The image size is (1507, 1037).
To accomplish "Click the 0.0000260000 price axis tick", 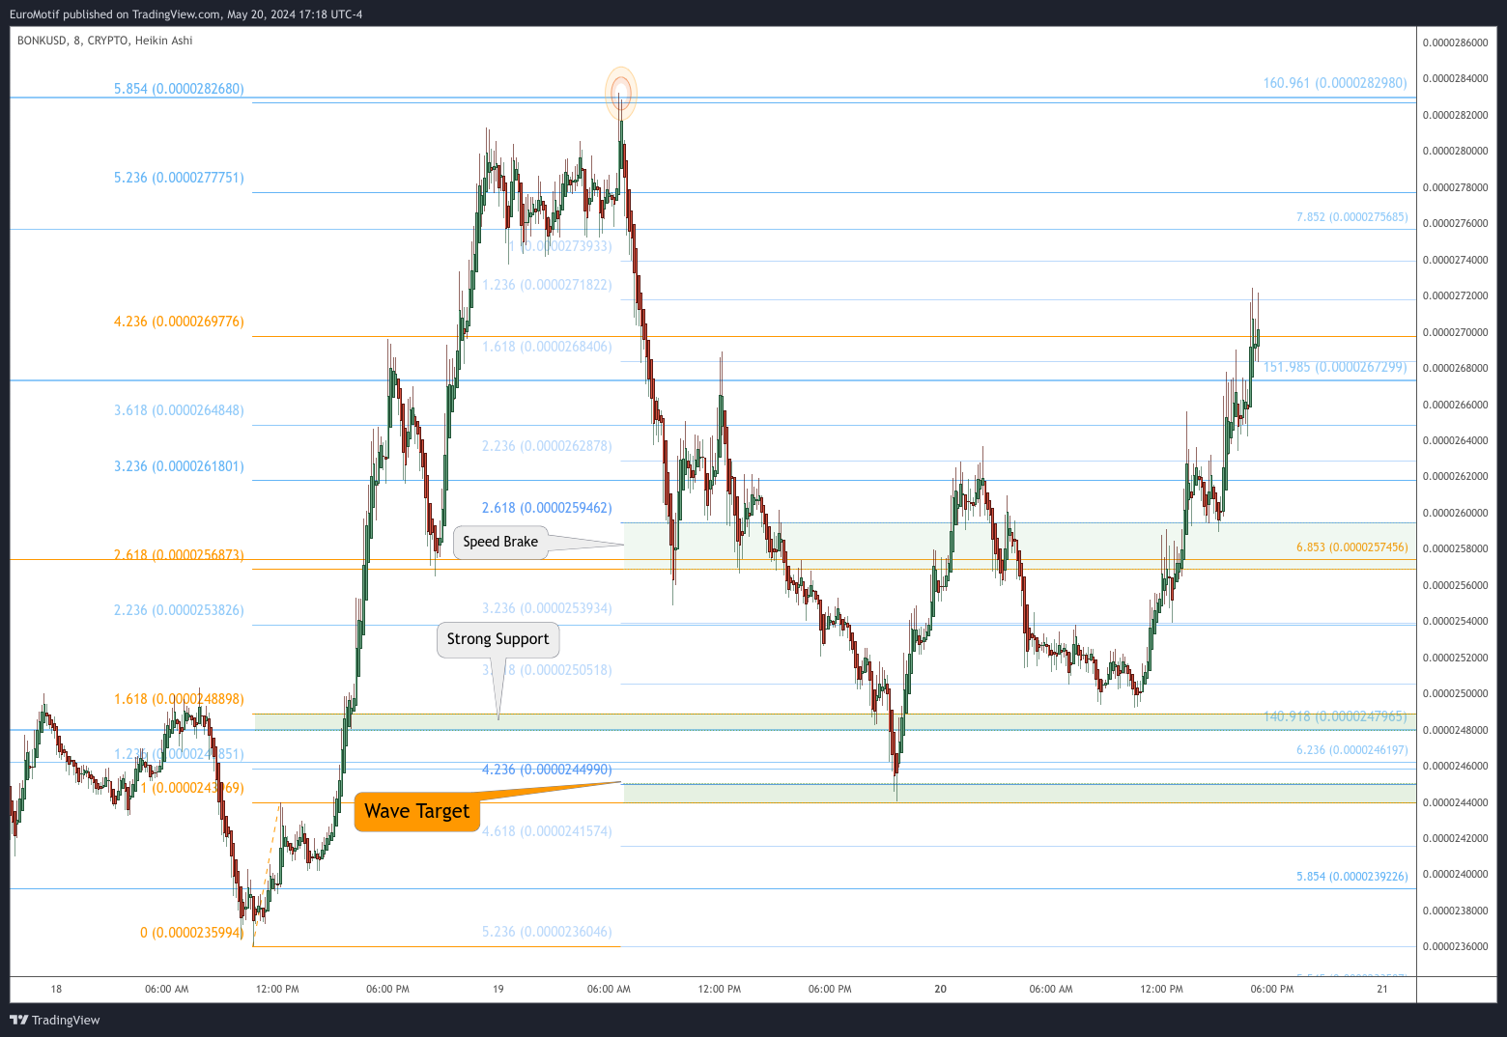I will [x=1455, y=513].
